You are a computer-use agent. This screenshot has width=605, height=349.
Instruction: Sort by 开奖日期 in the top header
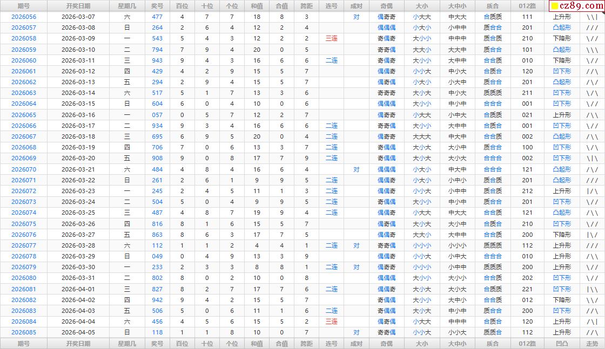[78, 6]
